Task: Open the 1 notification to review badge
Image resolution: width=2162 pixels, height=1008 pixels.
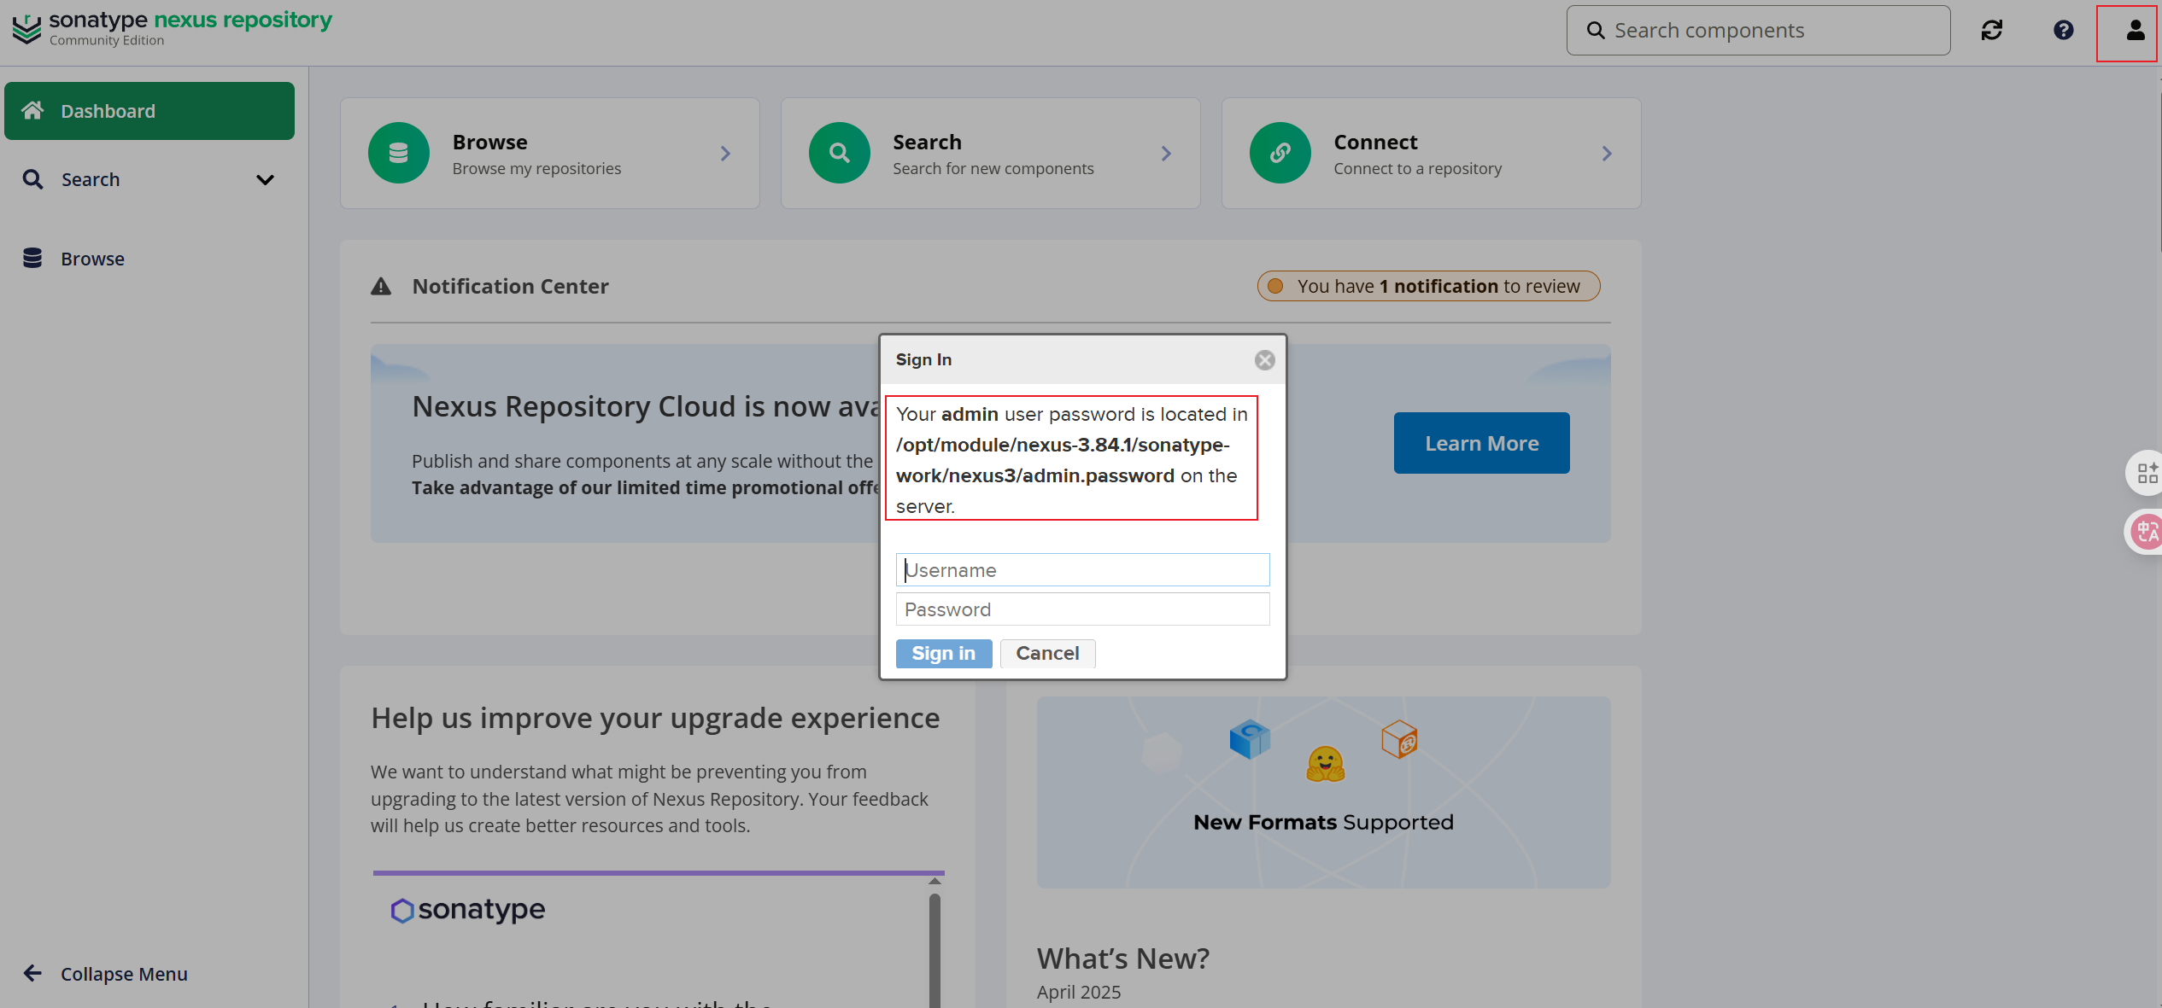Action: click(1428, 287)
